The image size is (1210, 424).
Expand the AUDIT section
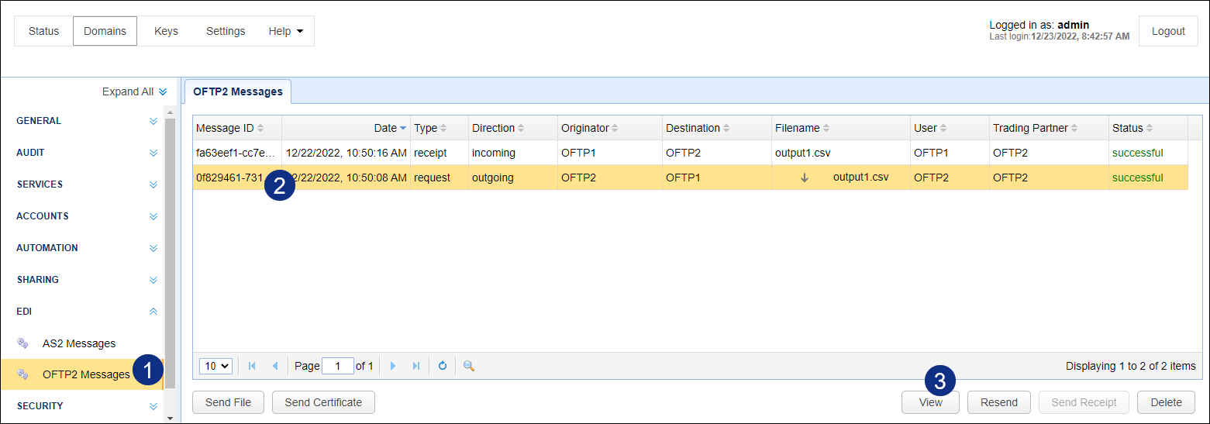(x=153, y=153)
